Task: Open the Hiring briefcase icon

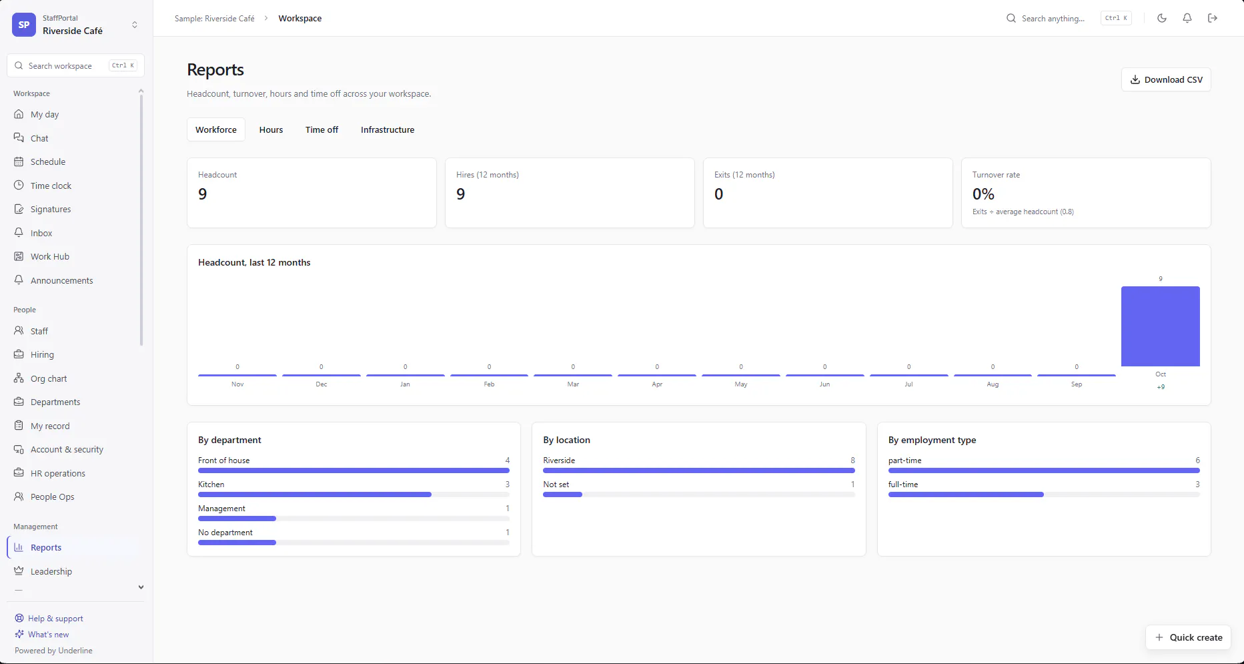Action: click(19, 354)
